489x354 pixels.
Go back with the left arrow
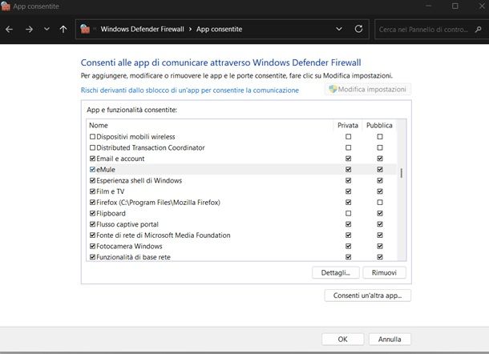9,30
